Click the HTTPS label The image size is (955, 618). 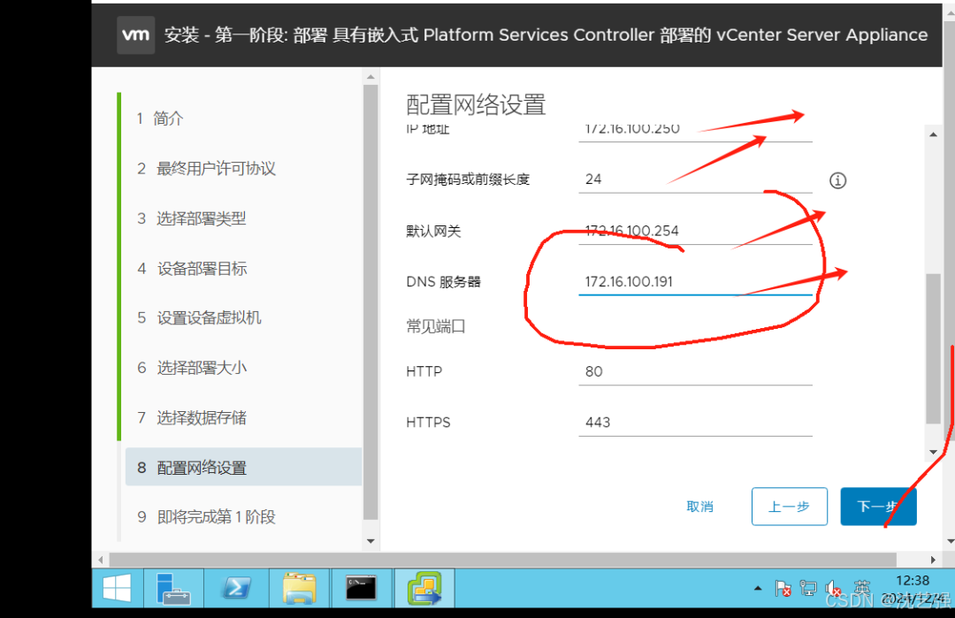(428, 423)
